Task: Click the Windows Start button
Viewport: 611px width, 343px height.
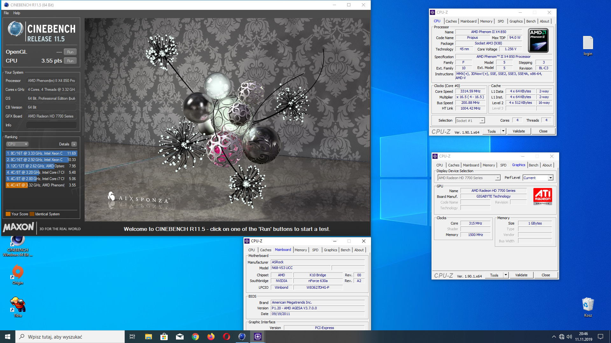Action: click(x=8, y=337)
